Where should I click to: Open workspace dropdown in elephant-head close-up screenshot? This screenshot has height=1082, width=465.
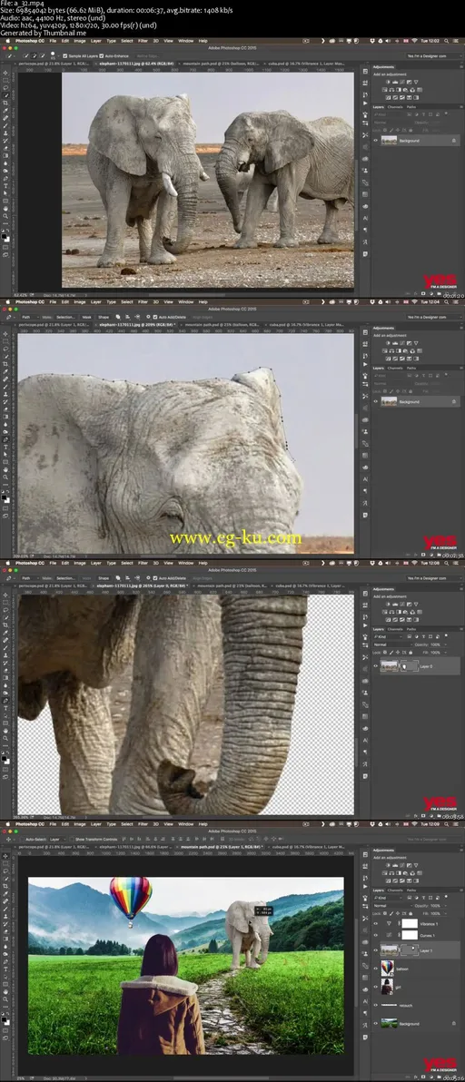pos(434,317)
